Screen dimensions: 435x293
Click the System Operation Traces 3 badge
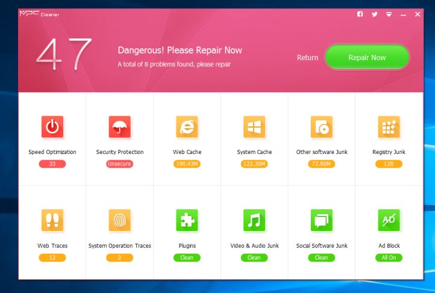tap(119, 258)
